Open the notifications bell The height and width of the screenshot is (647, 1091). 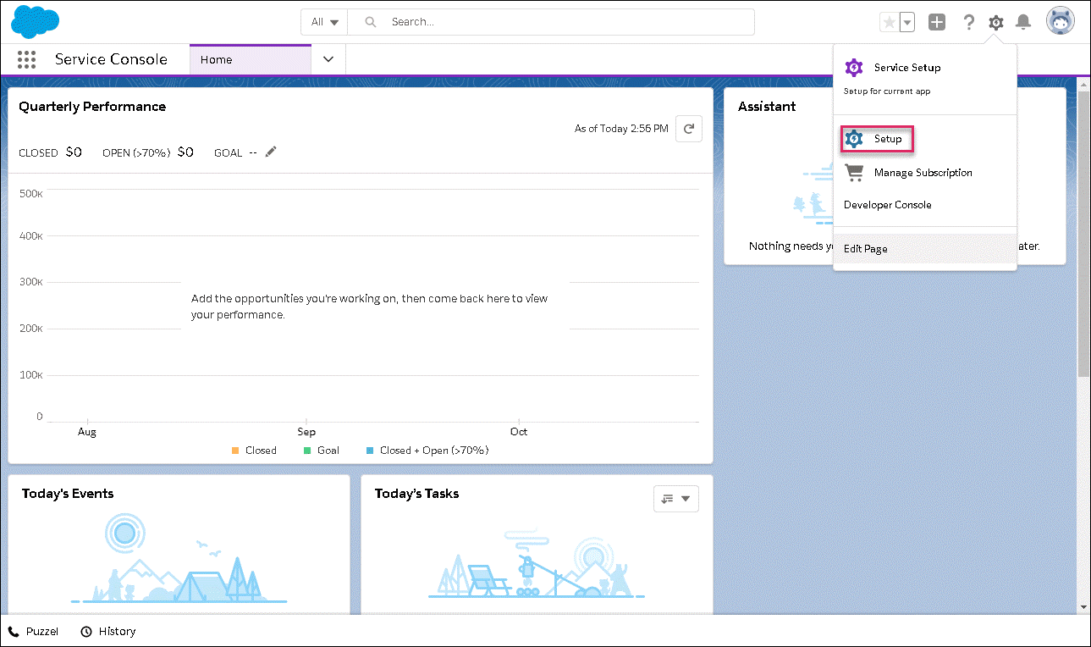click(1023, 23)
